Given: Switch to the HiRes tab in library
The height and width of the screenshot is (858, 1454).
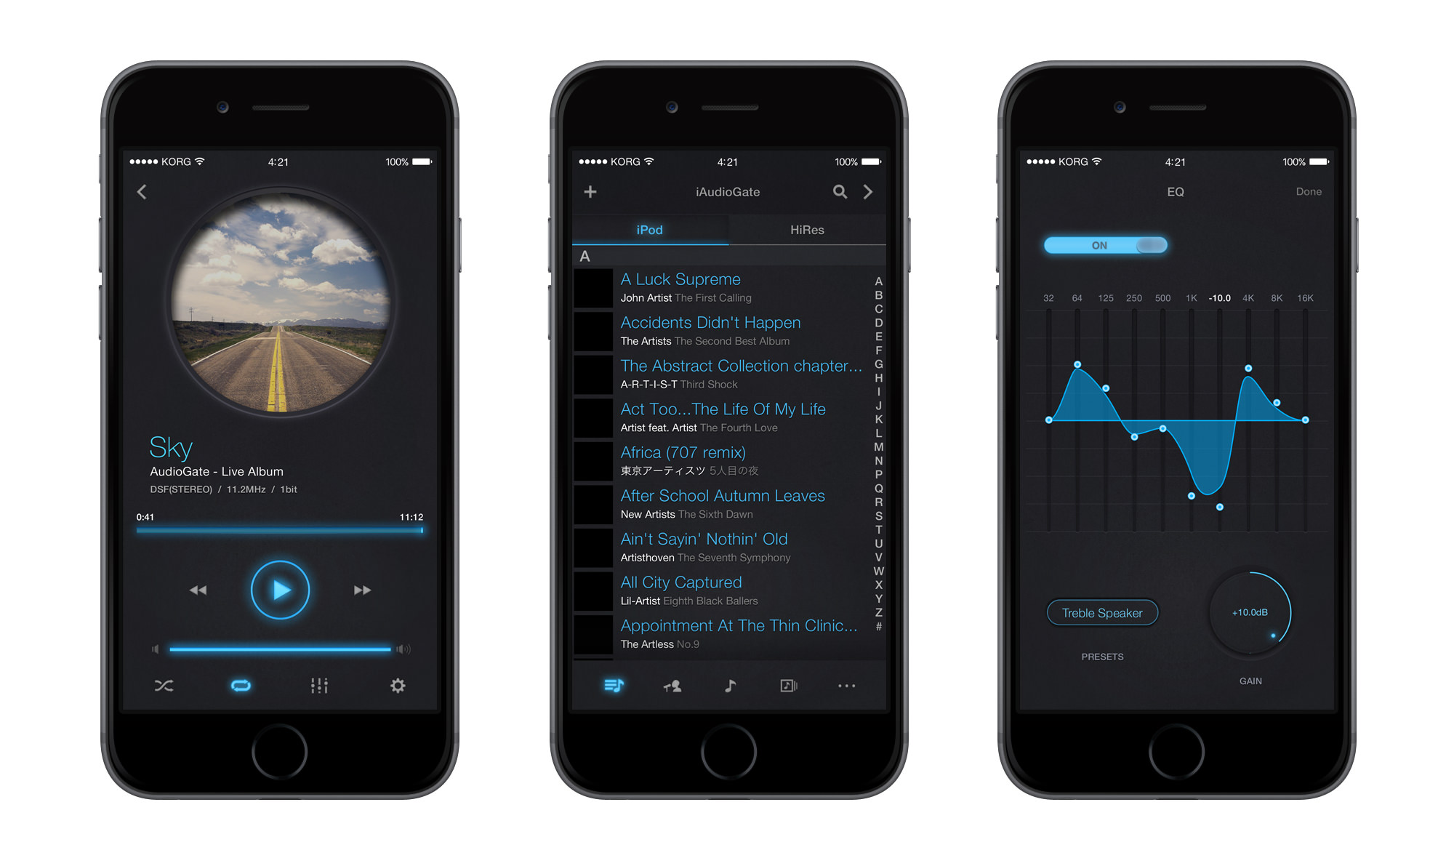Looking at the screenshot, I should pos(806,229).
